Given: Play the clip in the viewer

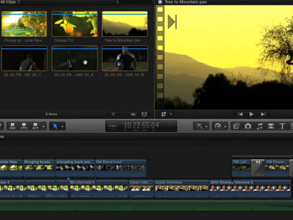Looking at the screenshot, I should pos(251,114).
